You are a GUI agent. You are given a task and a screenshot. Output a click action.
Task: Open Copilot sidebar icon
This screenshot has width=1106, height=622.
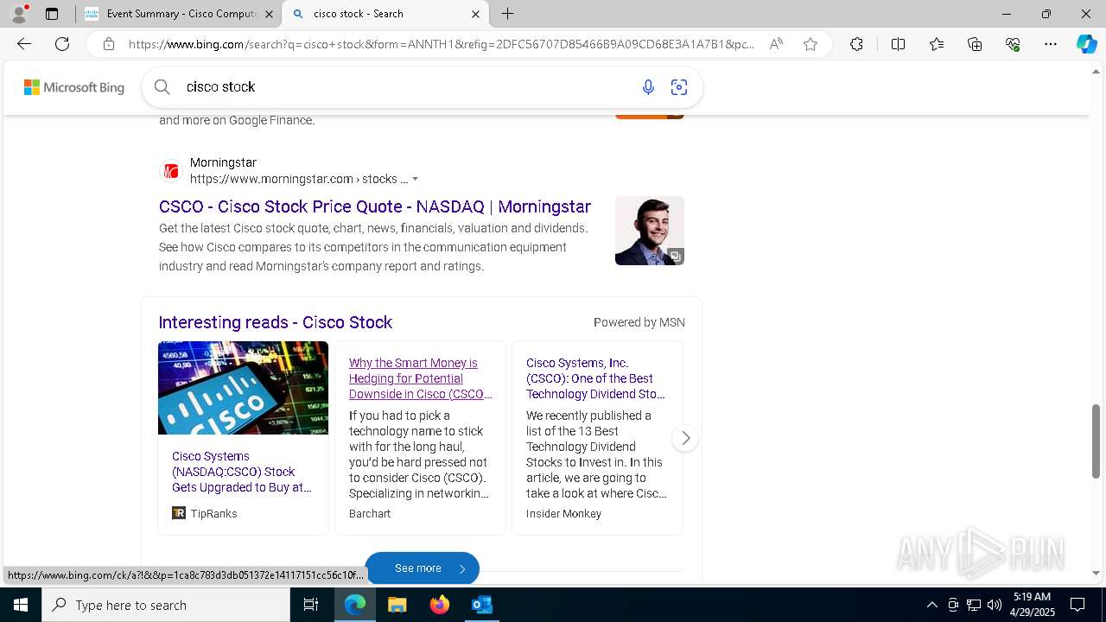click(1086, 44)
